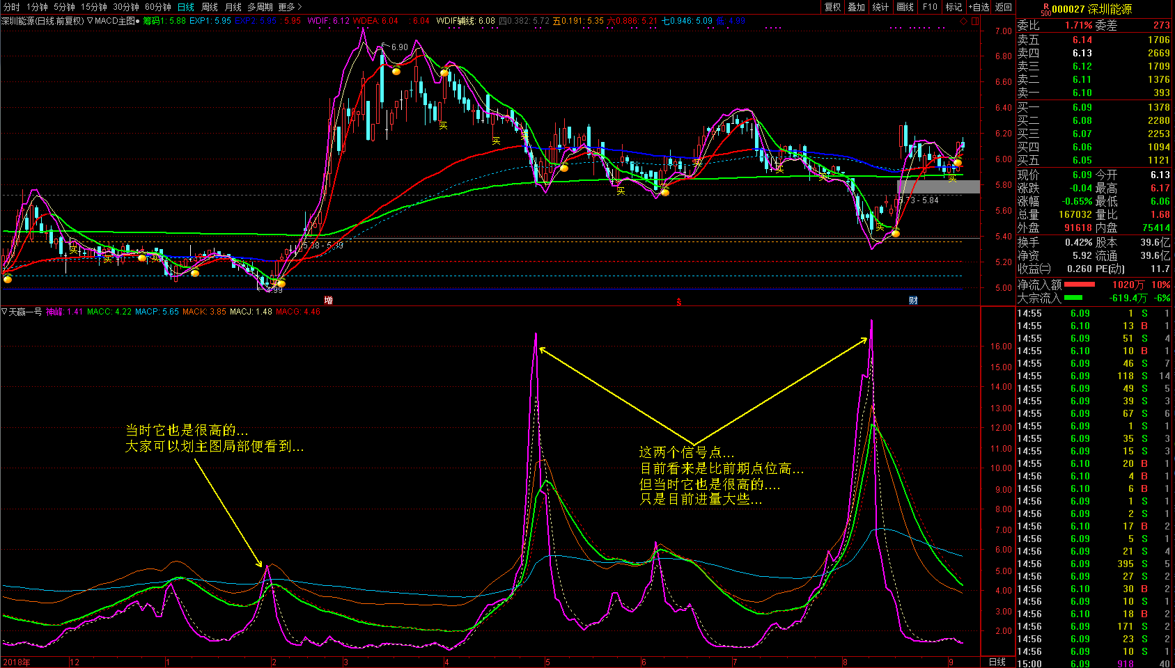Click the red diamond icon above the price chart
Viewport: 1175px width, 668px height.
963,21
